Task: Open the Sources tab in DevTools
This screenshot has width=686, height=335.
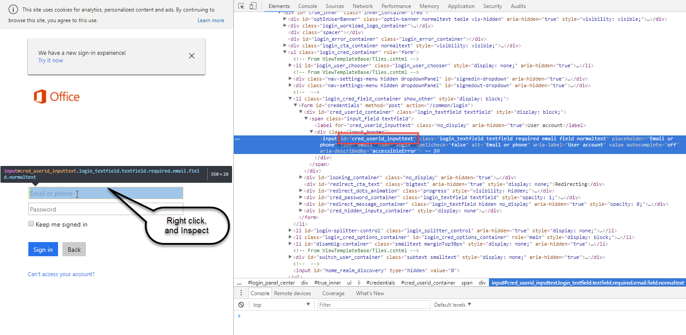Action: point(334,6)
